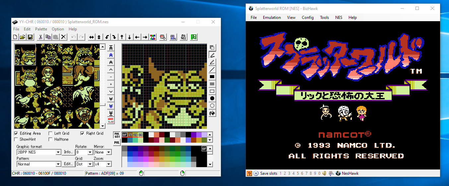Select the filled rectangle tool
Viewport: 449px width, 186px height.
pos(212,77)
